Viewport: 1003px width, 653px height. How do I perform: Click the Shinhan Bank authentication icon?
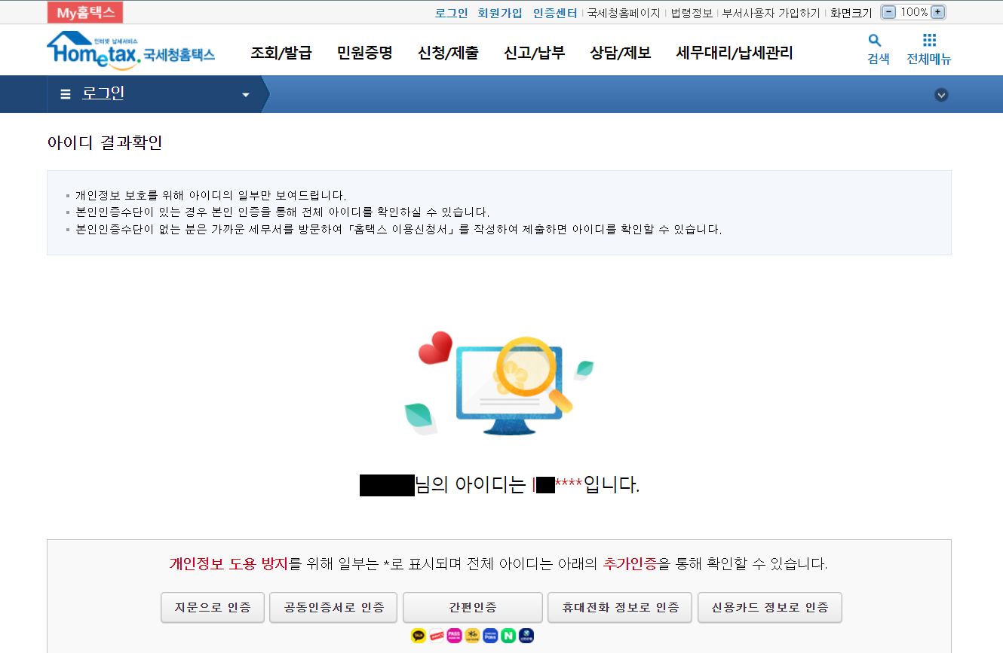click(x=526, y=636)
